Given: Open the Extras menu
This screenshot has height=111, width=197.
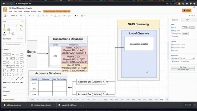Looking at the screenshot, I should (x=34, y=11).
